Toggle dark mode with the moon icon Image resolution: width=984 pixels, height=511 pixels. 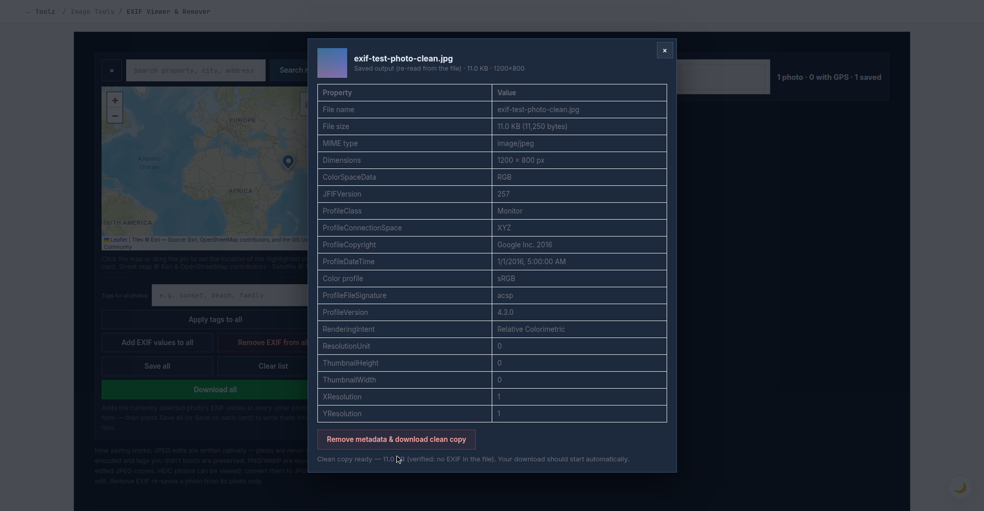tap(960, 488)
